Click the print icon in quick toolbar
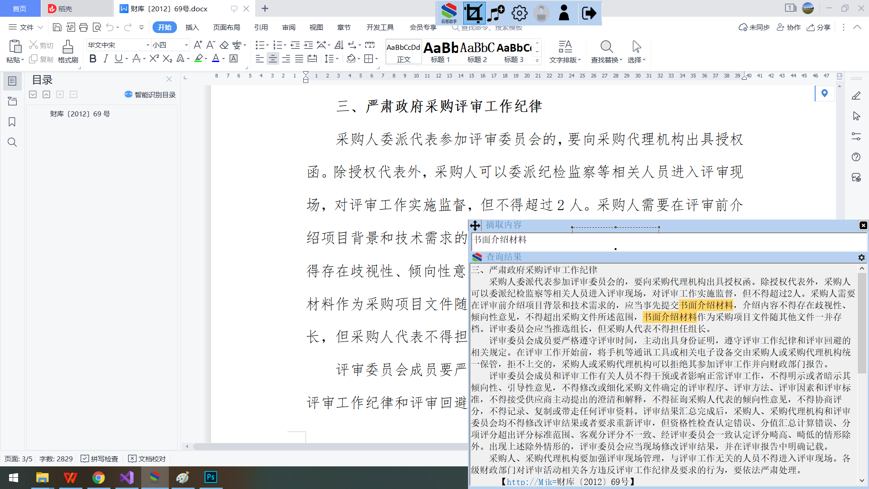Image resolution: width=869 pixels, height=489 pixels. pyautogui.click(x=83, y=27)
